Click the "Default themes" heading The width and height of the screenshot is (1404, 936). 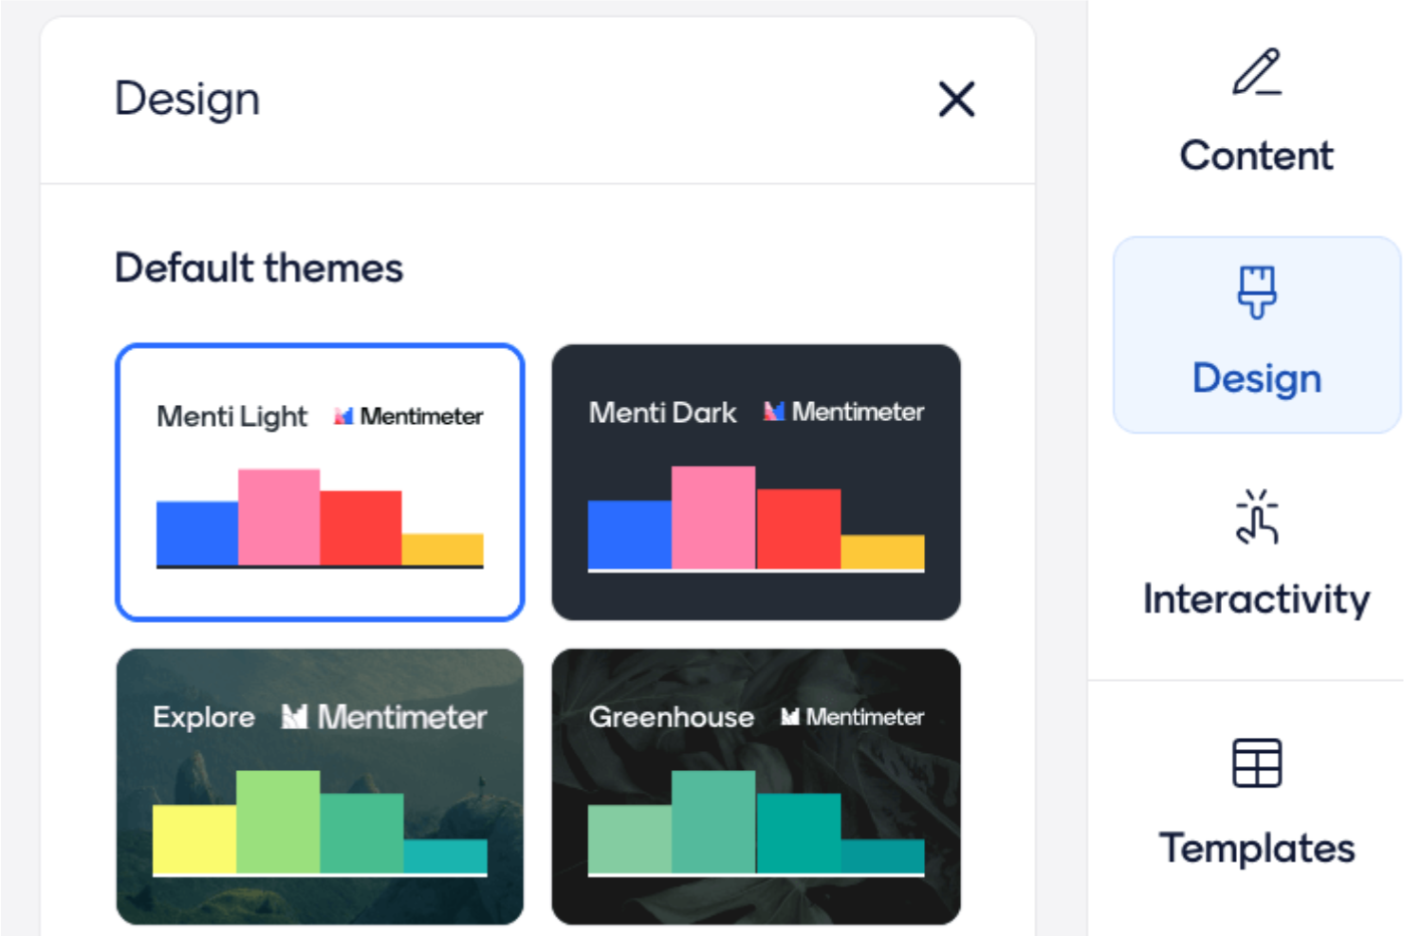(x=259, y=268)
